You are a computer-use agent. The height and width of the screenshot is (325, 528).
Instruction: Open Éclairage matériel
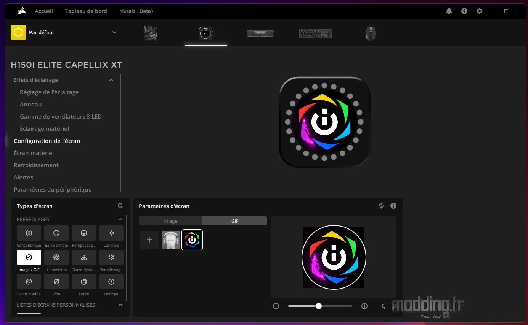point(44,128)
